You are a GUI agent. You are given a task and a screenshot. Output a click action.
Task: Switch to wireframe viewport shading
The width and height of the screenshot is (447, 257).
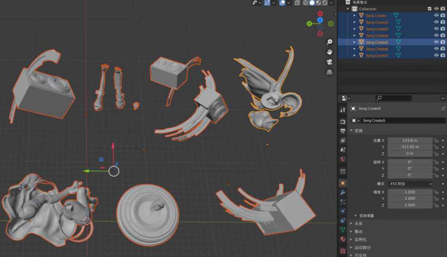[x=306, y=3]
